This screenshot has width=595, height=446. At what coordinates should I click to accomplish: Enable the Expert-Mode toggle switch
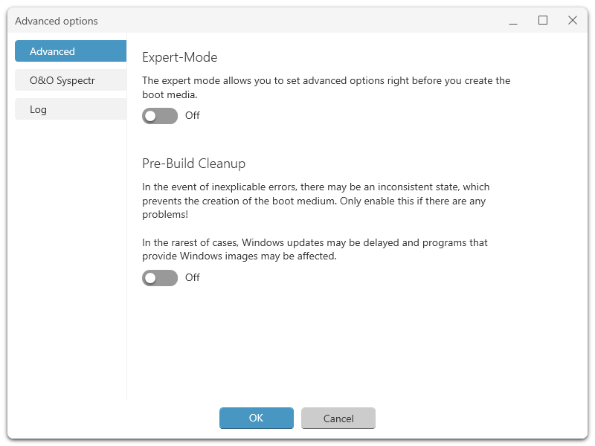tap(160, 116)
